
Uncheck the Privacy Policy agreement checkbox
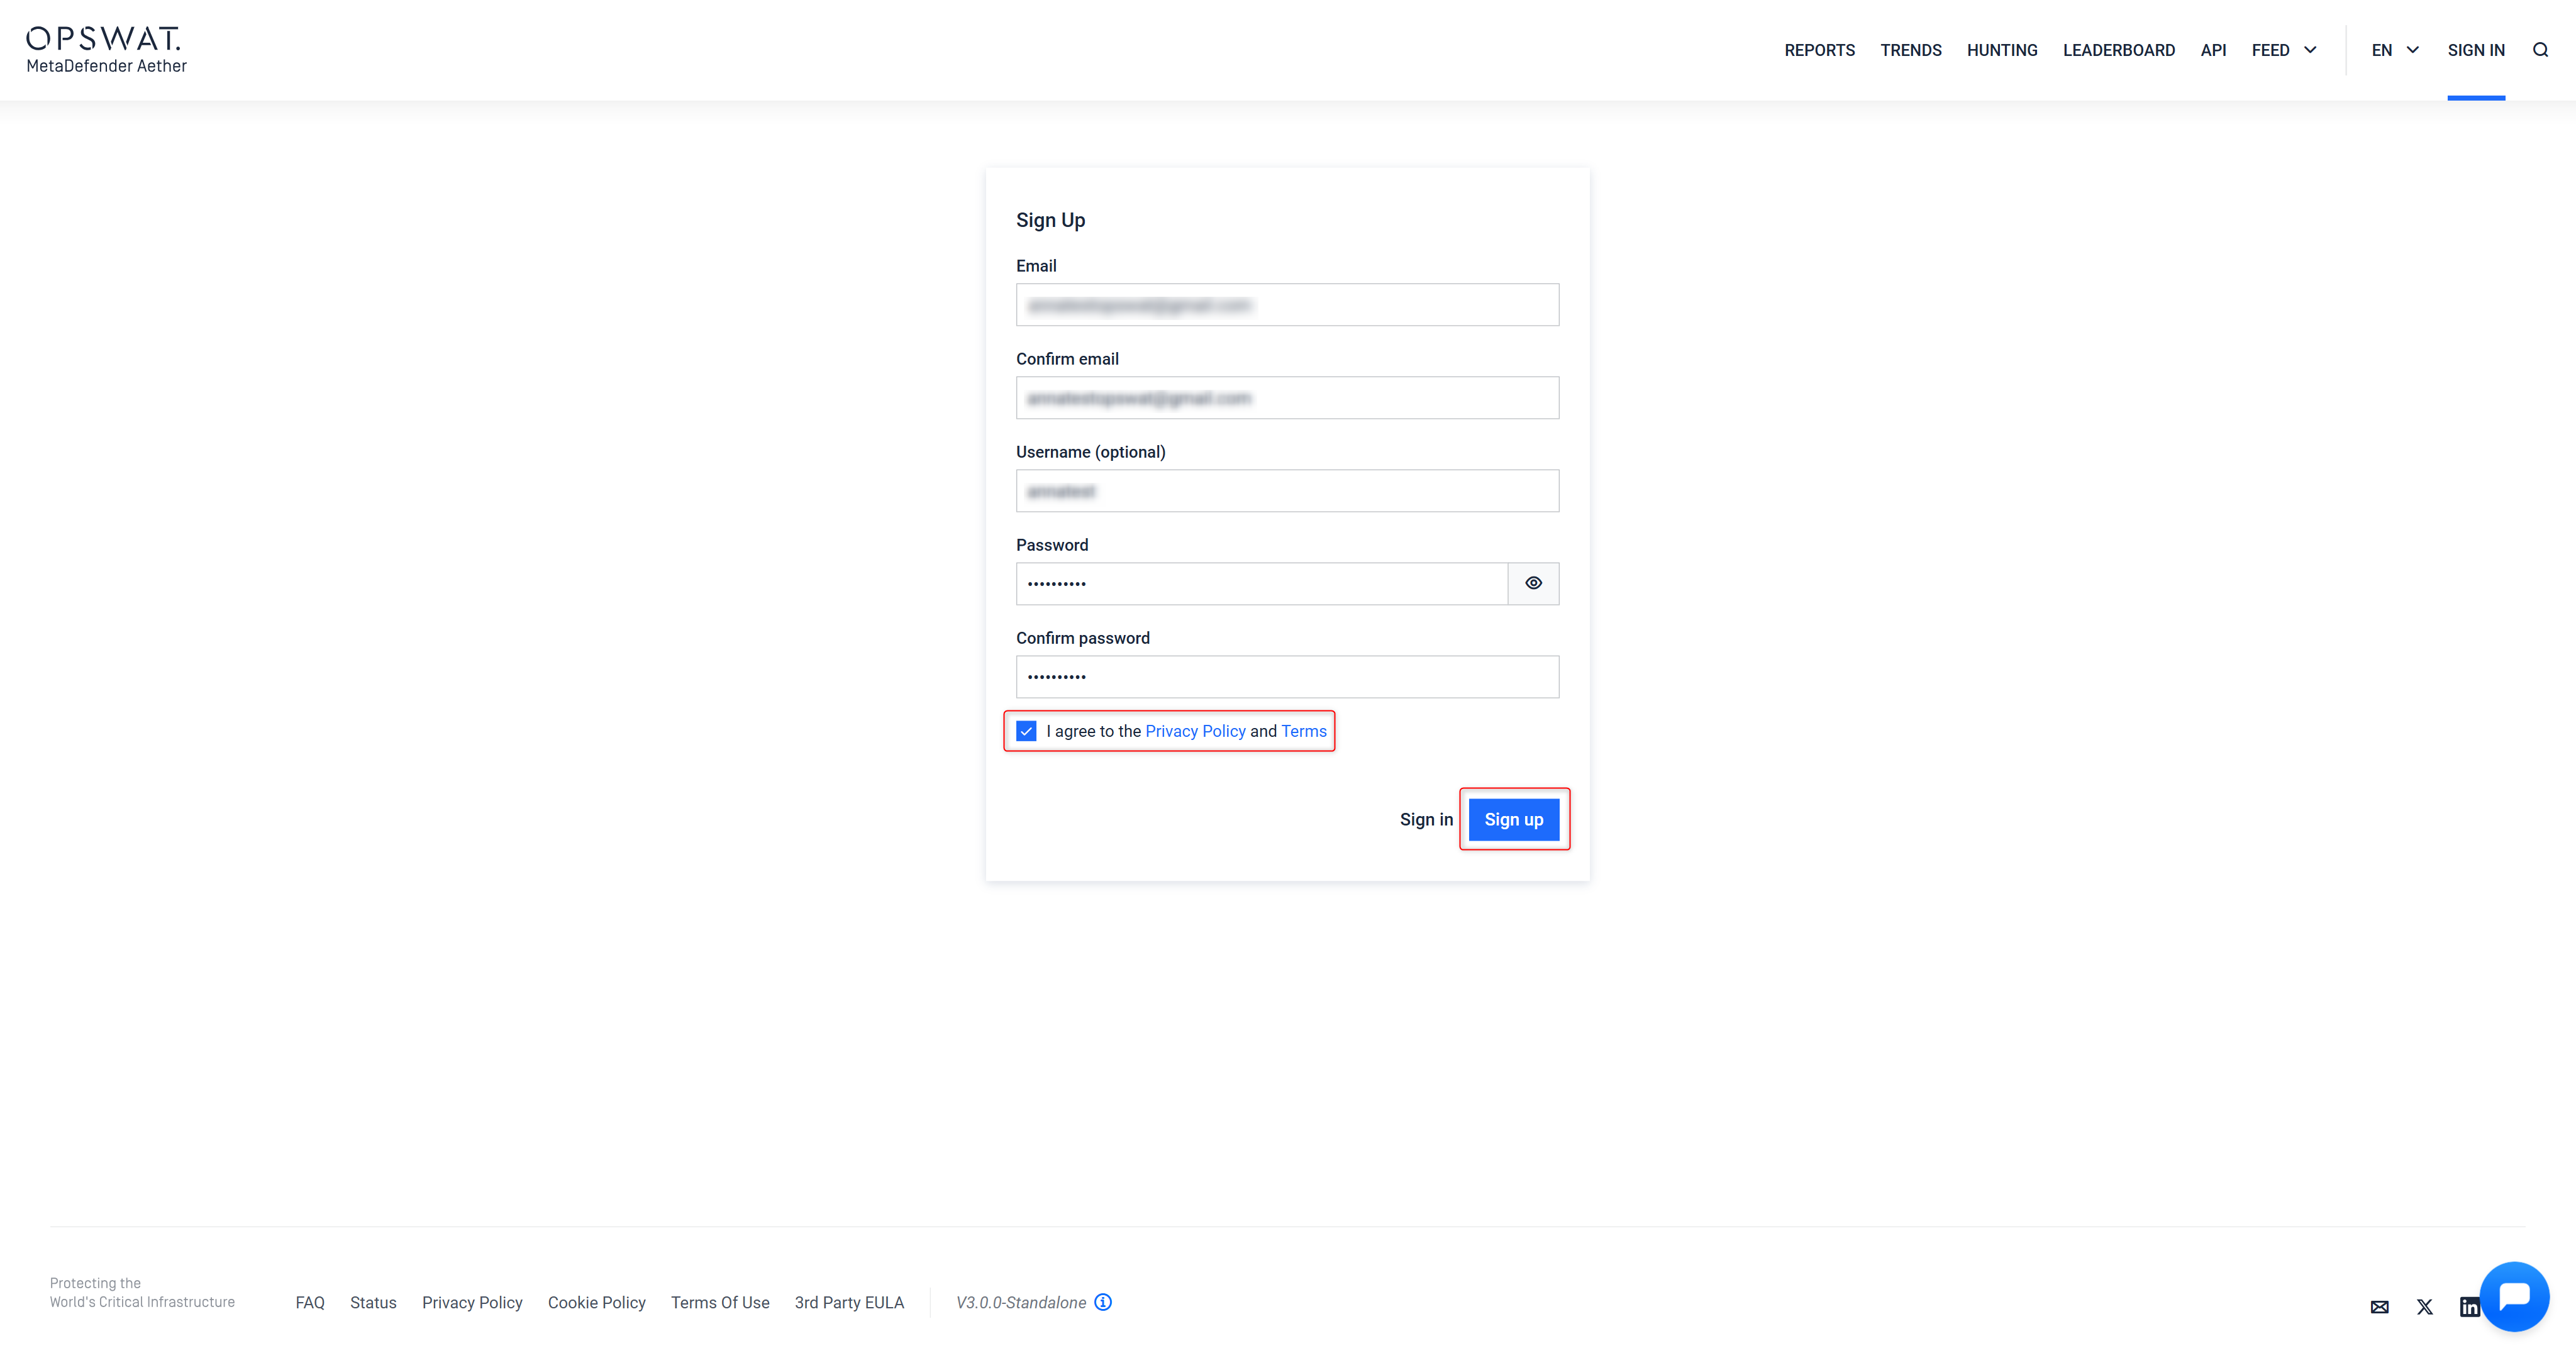point(1026,731)
